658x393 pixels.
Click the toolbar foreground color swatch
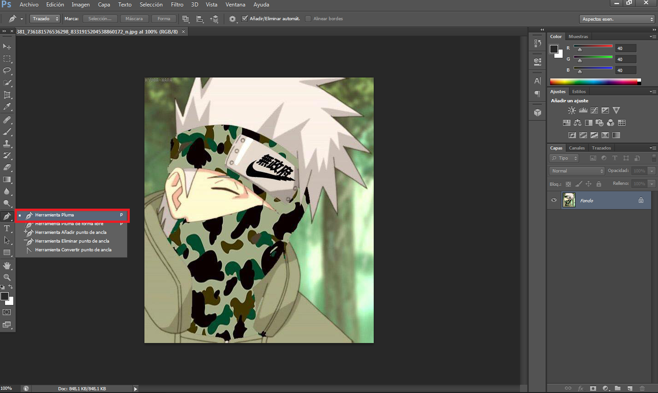5,296
